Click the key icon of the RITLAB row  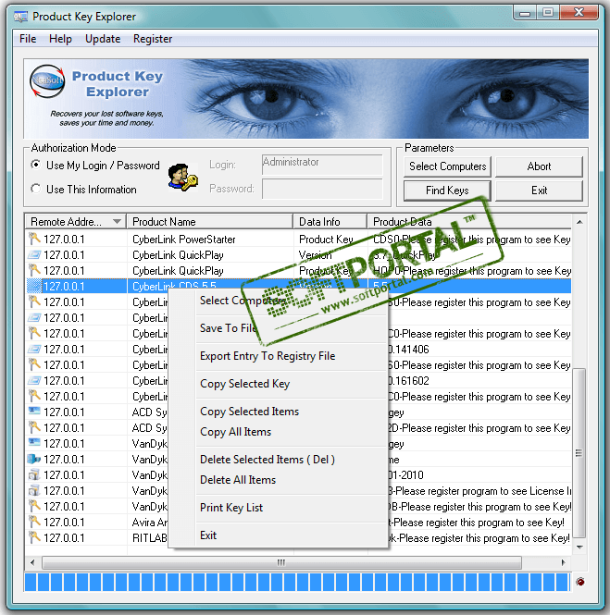pos(34,537)
